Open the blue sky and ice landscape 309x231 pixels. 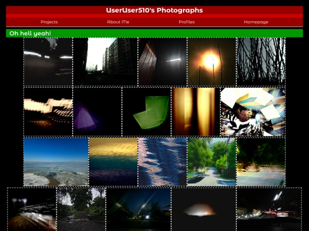click(x=56, y=162)
